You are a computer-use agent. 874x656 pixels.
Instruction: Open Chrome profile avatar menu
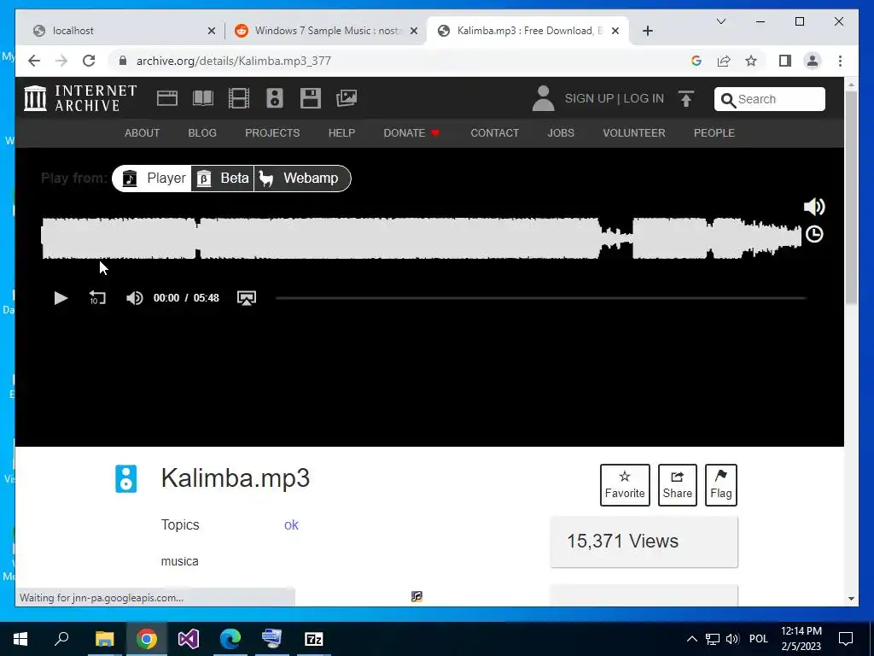pos(813,61)
